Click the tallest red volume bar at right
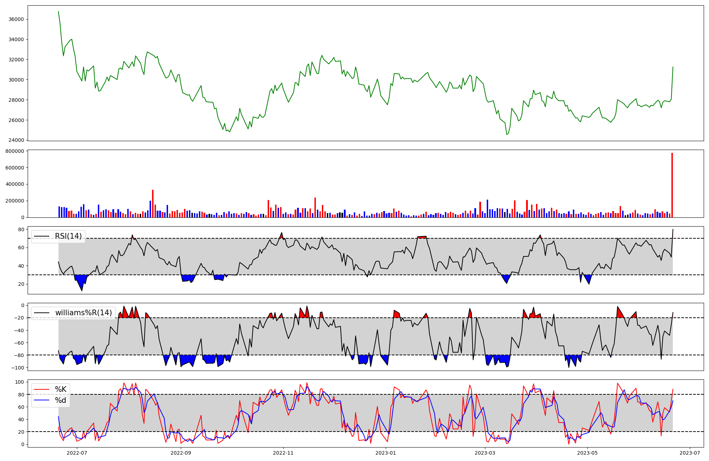The width and height of the screenshot is (709, 461). coord(672,184)
